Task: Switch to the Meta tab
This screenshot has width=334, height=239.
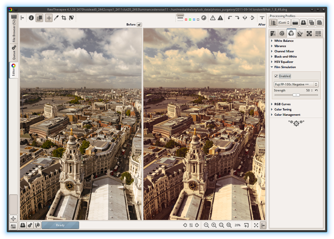Action: pyautogui.click(x=318, y=34)
